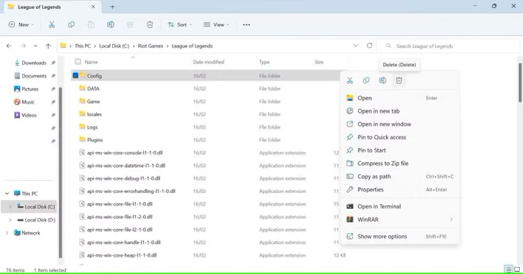Click the Copy icon in the top toolbar
Screen dimensions: 523x274
tap(71, 25)
